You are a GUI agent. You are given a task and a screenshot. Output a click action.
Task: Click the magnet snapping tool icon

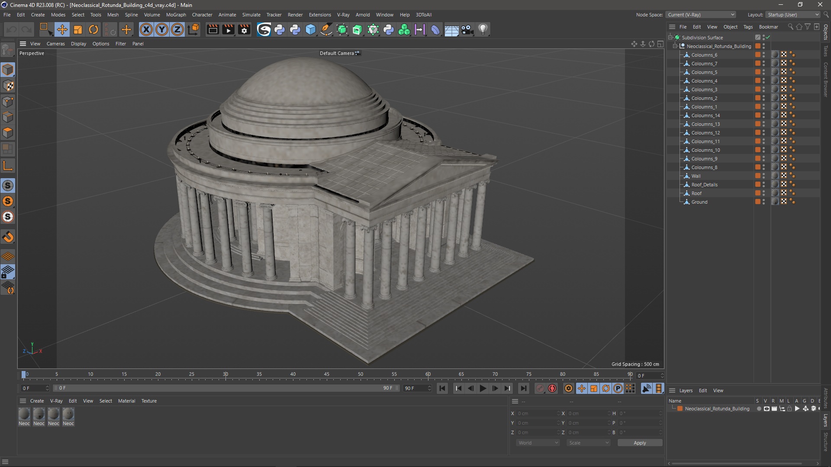pos(8,237)
